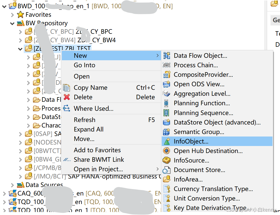Click the Semantic Group icon

166,132
